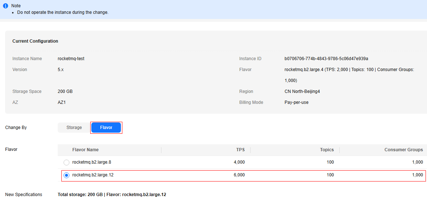Screen dimensions: 427x203
Task: Click the Topics column header
Action: pos(327,150)
